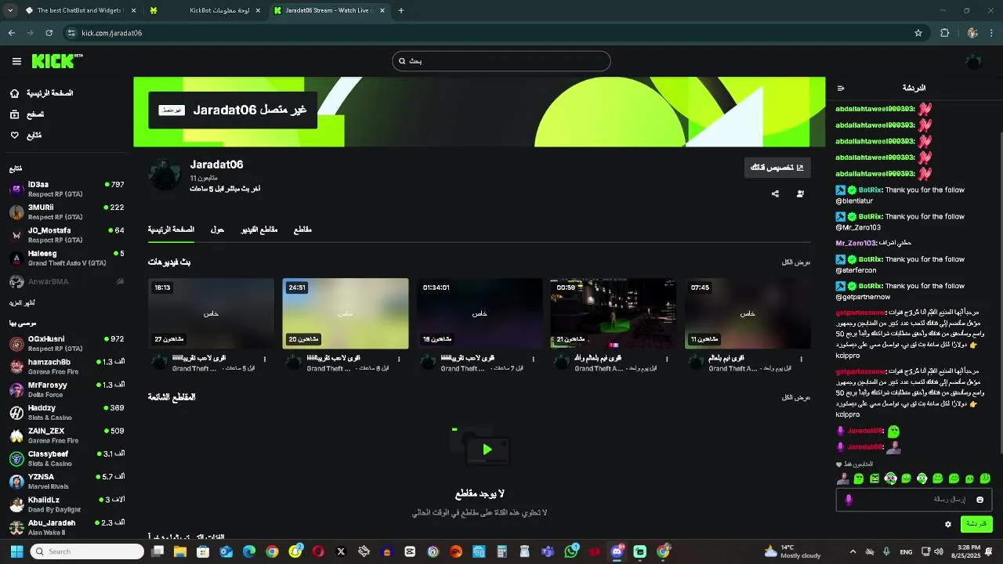
Task: Click the green chat send button
Action: point(976,523)
